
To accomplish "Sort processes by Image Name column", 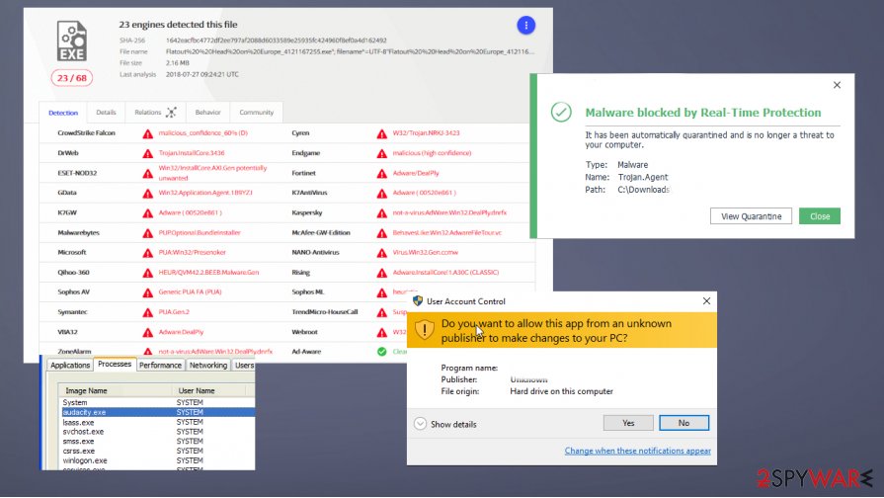I will (x=115, y=390).
